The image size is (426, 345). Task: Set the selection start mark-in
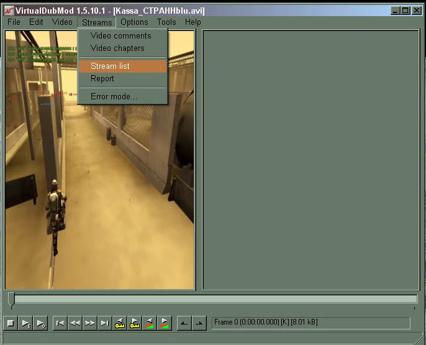[184, 323]
